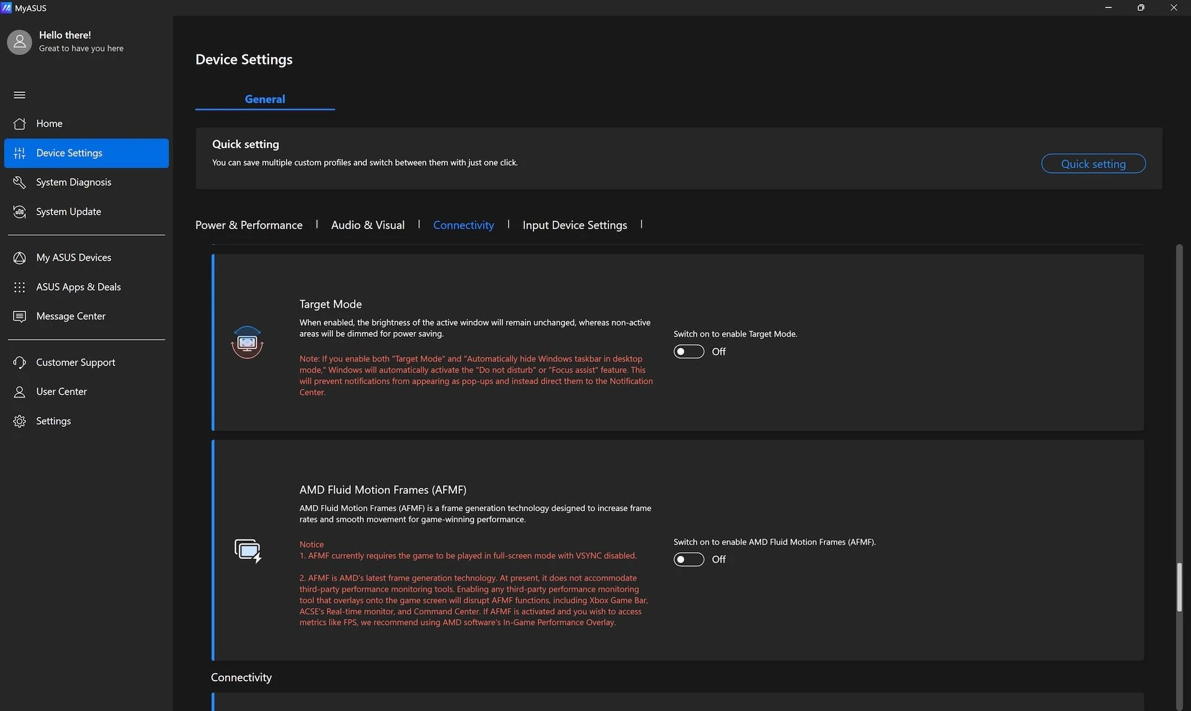
Task: Click the Connectivity section heading at bottom
Action: (241, 677)
